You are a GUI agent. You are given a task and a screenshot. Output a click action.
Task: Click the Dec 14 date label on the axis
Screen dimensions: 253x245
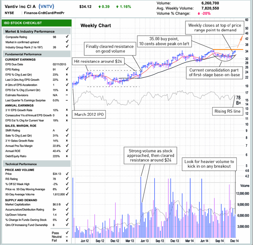(x=235, y=241)
